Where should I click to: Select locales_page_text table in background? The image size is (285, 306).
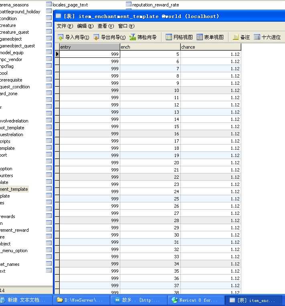pyautogui.click(x=70, y=5)
